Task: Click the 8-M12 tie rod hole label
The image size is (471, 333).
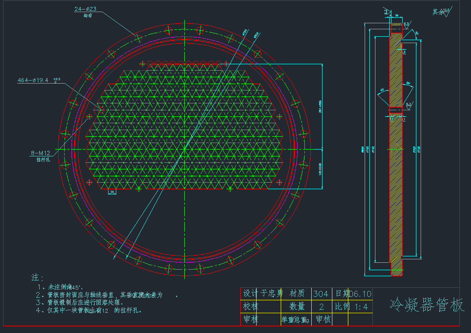Action: (x=40, y=153)
